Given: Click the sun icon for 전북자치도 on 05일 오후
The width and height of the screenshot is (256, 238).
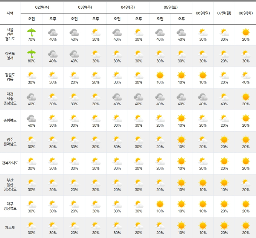Looking at the screenshot, I should pos(181,161).
